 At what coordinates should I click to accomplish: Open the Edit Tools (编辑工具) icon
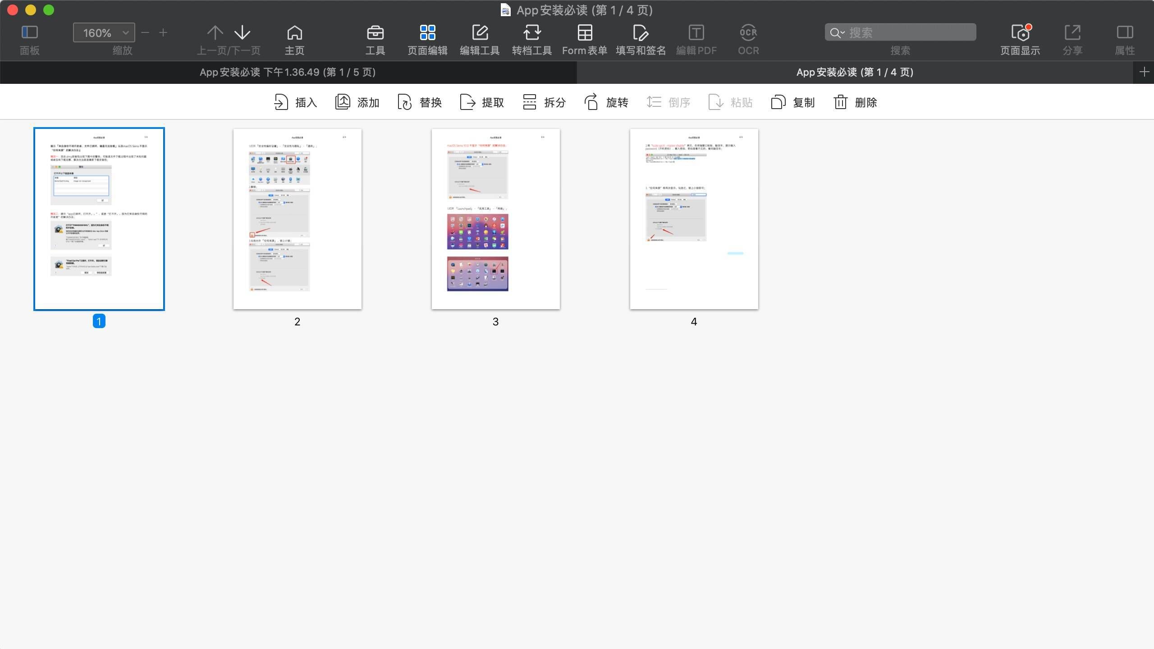click(480, 32)
